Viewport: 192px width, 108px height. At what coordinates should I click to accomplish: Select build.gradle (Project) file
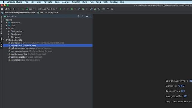click(48, 43)
